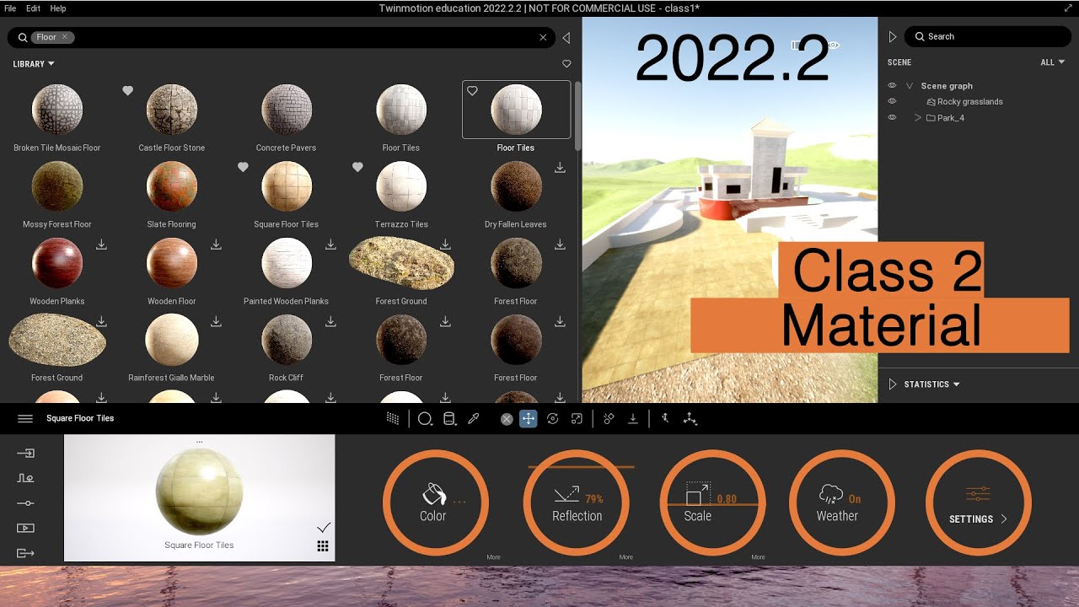Image resolution: width=1079 pixels, height=607 pixels.
Task: Toggle favorite heart on Square Floor Tiles
Action: [243, 168]
